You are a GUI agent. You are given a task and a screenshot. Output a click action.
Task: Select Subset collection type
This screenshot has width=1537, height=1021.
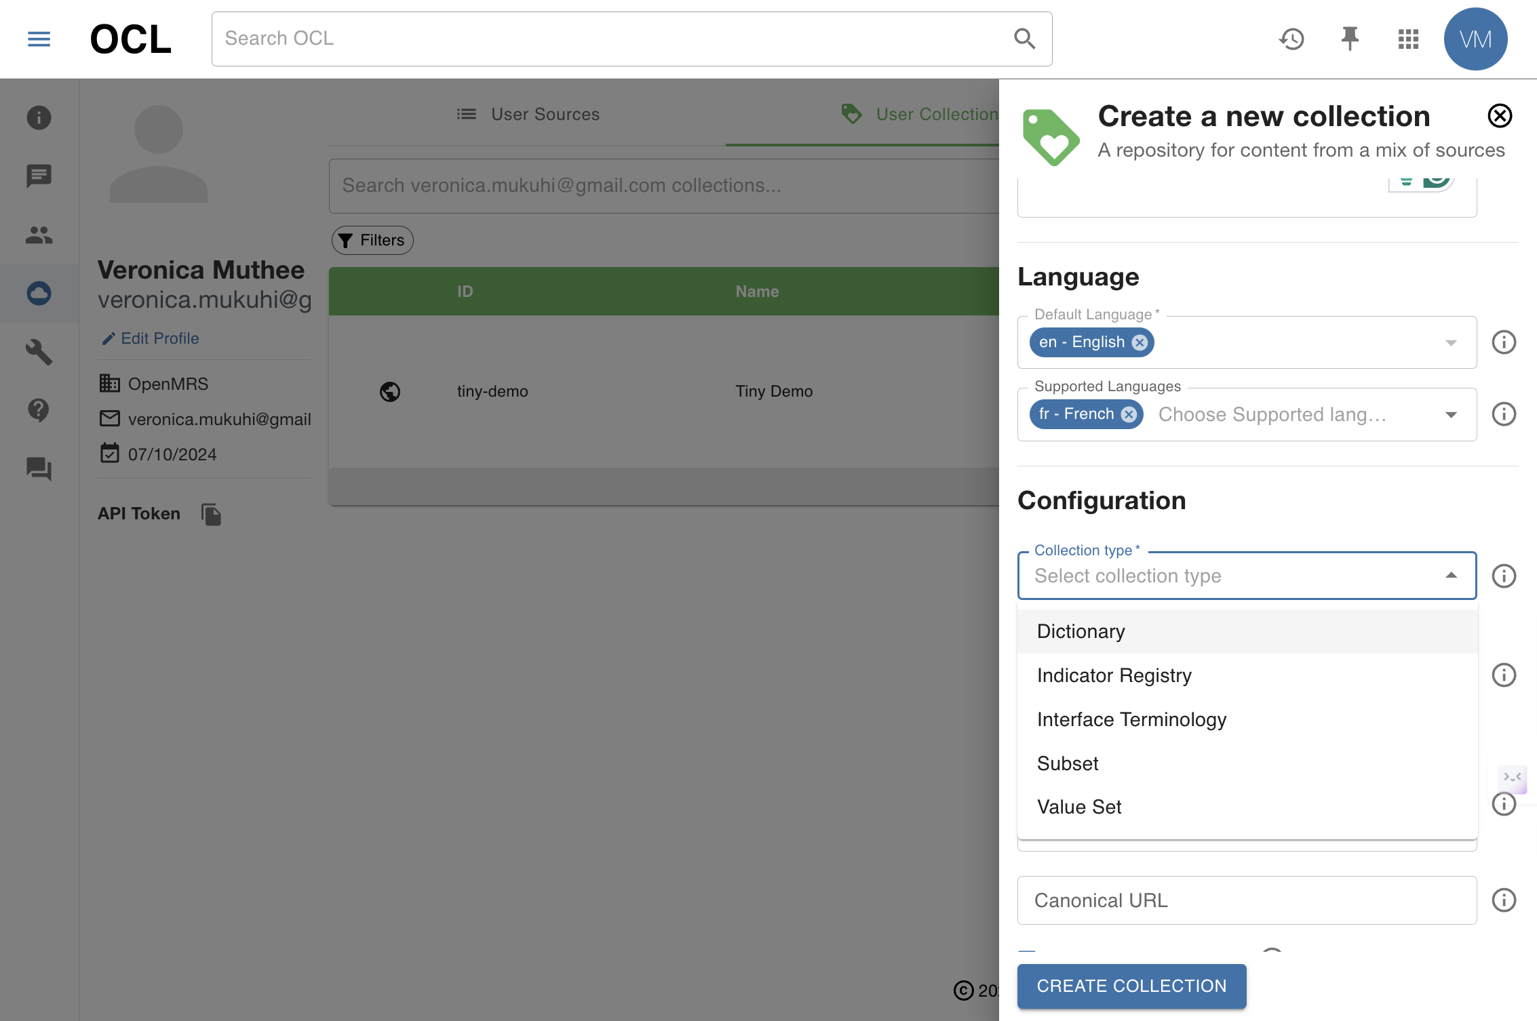pos(1247,763)
